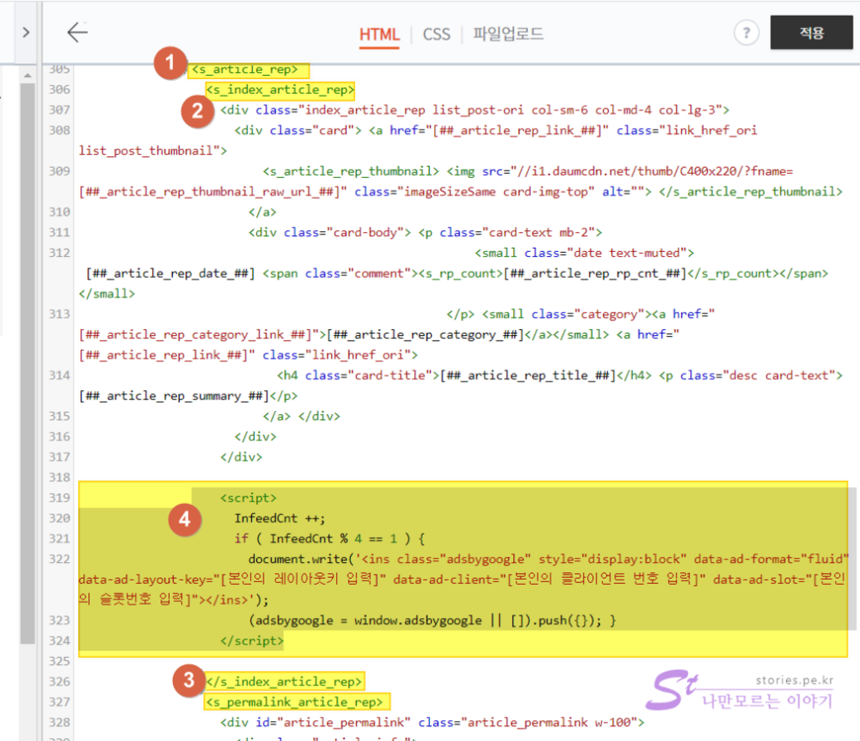Click the red number 2 marker
Viewport: 860px width, 741px height.
coord(198,111)
